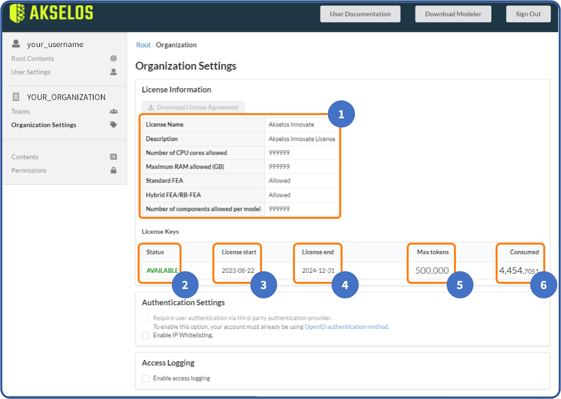The width and height of the screenshot is (561, 399).
Task: Click the License end column header
Action: point(318,252)
